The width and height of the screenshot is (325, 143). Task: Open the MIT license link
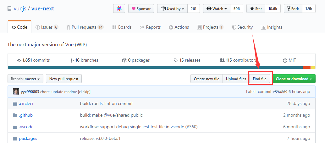point(289,60)
